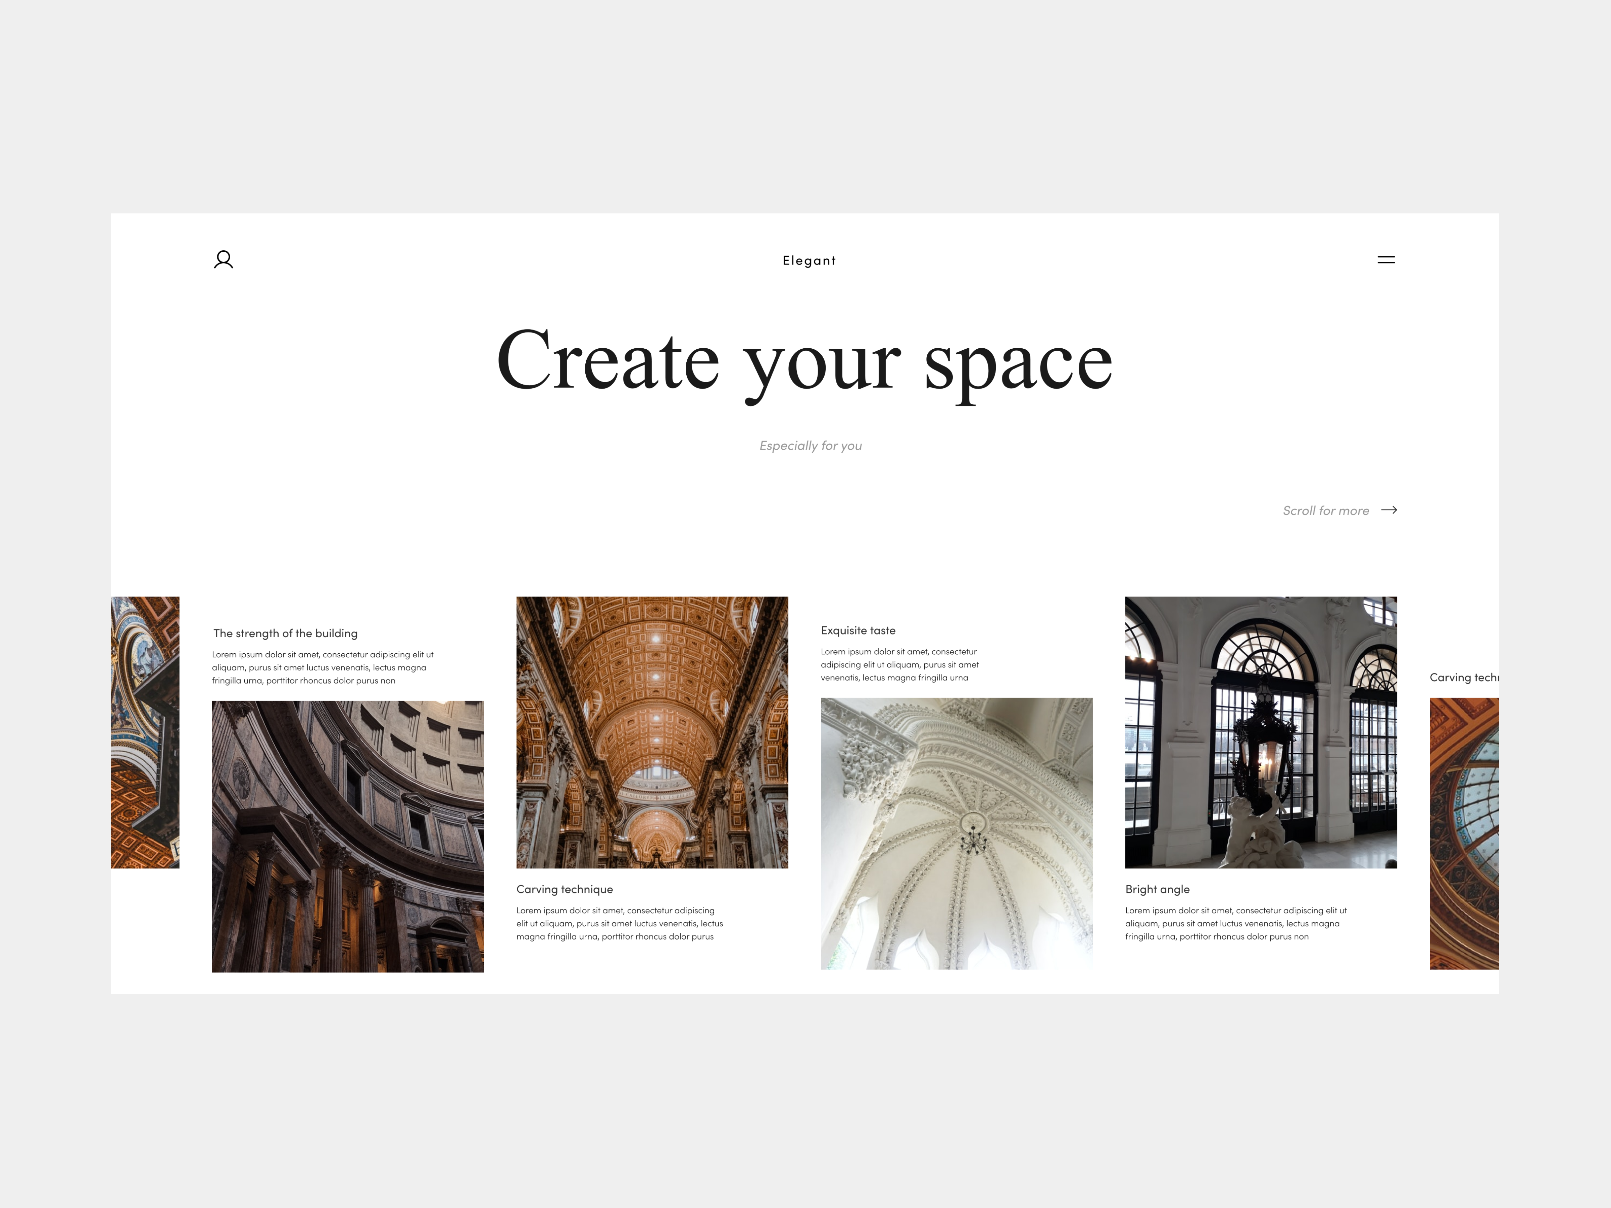Open the golden cathedral ceiling photo

click(x=652, y=732)
